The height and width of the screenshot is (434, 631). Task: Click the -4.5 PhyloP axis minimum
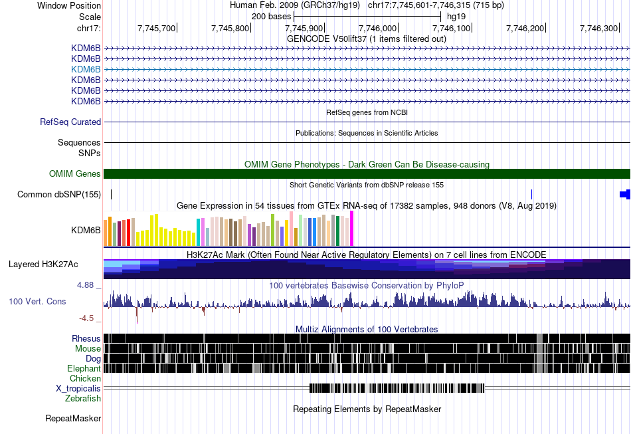pos(86,318)
